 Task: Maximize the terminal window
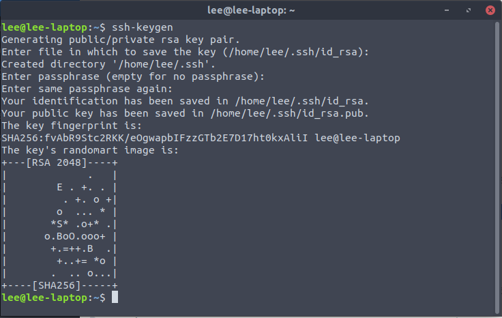point(469,10)
